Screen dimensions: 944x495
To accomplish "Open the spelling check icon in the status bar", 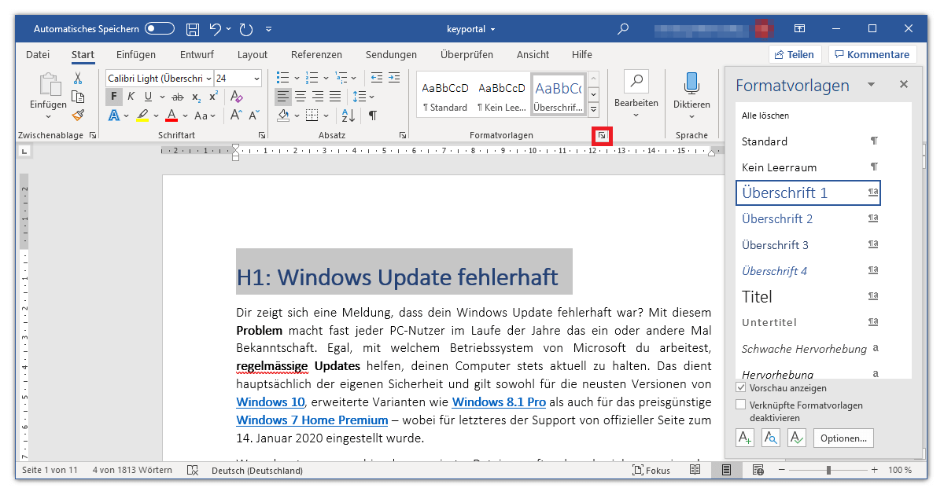I will pos(193,470).
